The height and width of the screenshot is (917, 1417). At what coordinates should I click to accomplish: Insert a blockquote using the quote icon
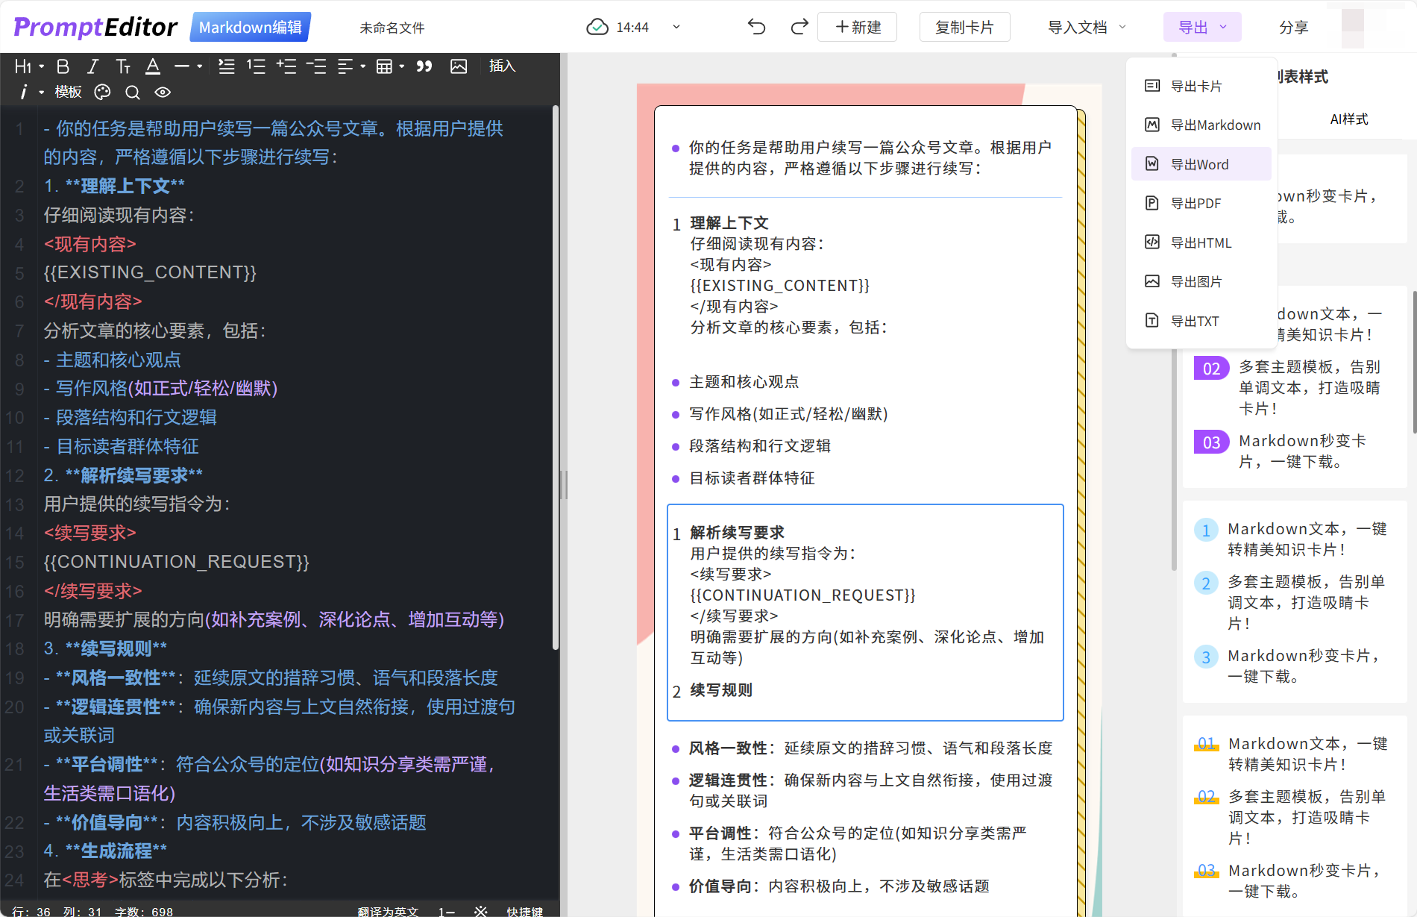pyautogui.click(x=424, y=66)
